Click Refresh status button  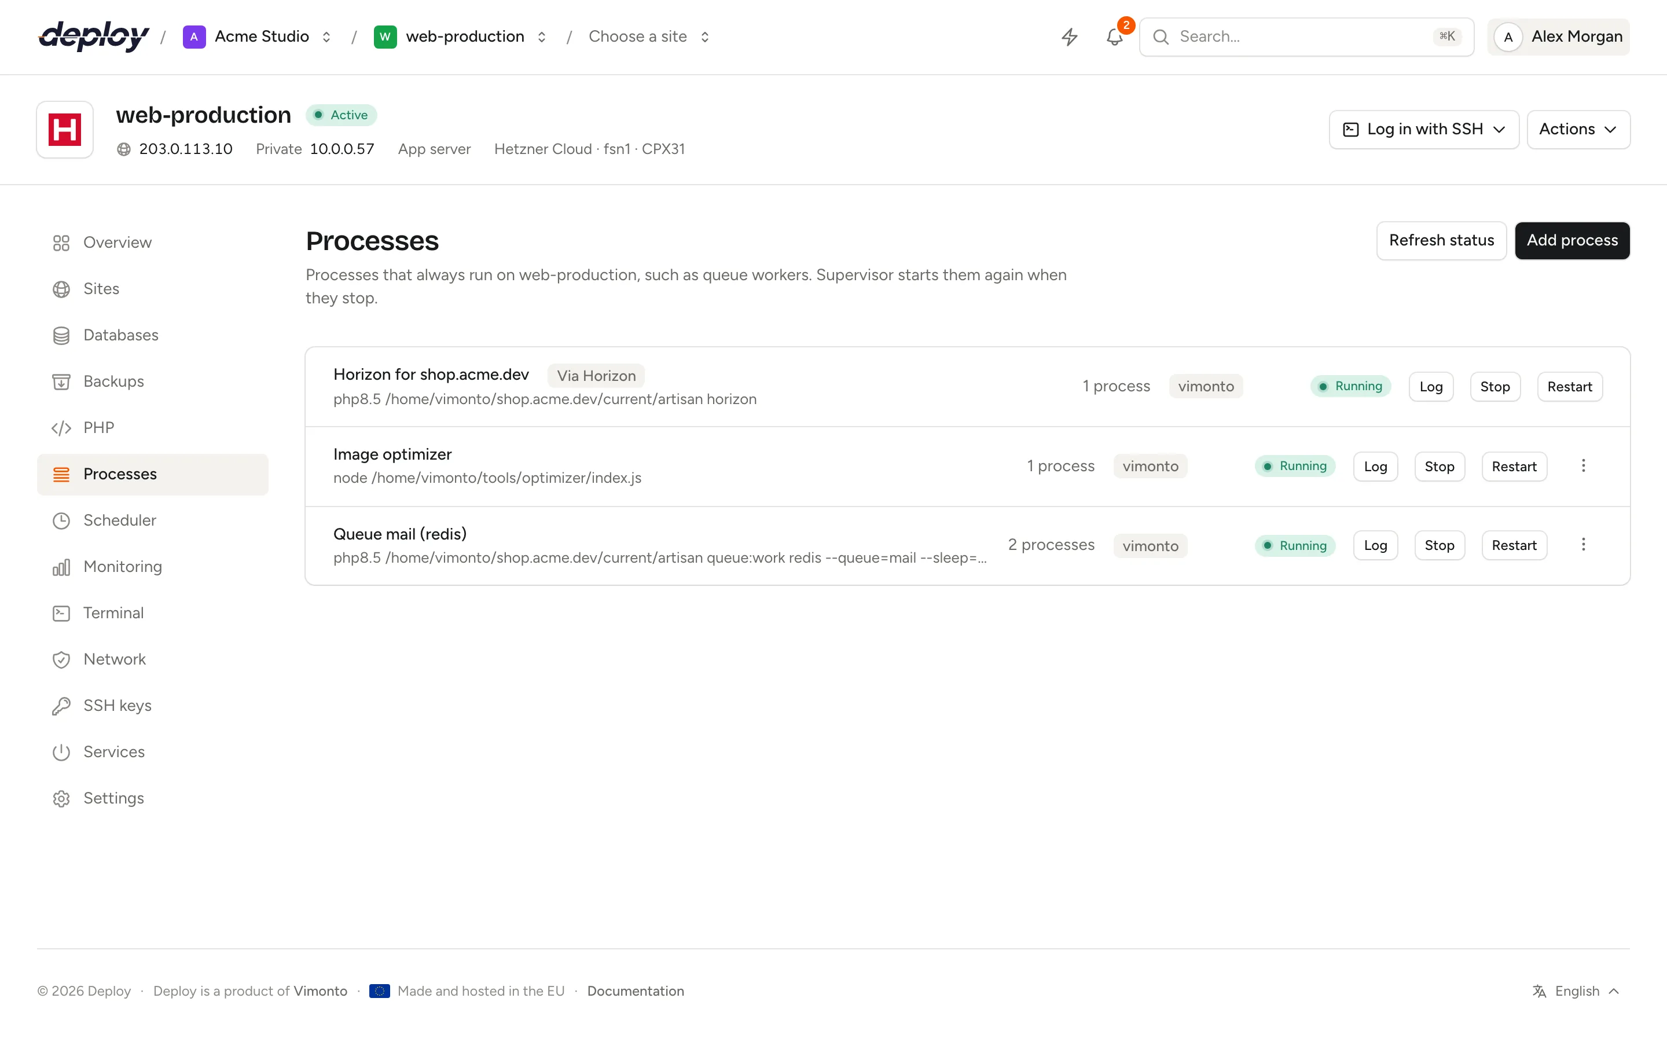point(1441,240)
